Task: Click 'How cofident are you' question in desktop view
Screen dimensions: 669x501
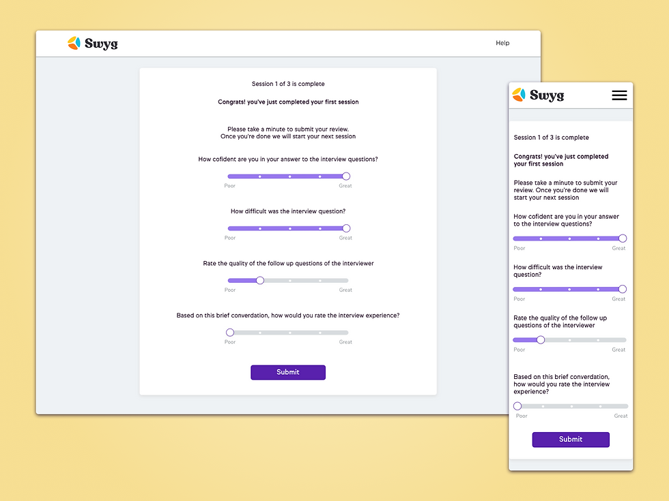Action: click(x=288, y=160)
